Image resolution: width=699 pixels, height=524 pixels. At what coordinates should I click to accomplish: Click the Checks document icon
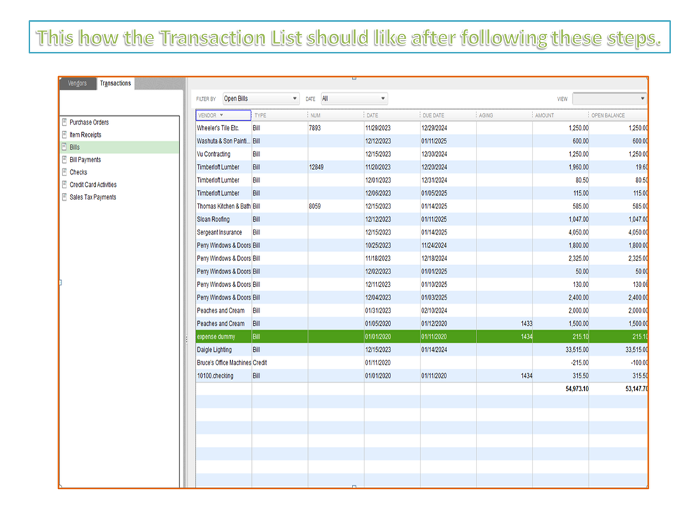pyautogui.click(x=64, y=171)
